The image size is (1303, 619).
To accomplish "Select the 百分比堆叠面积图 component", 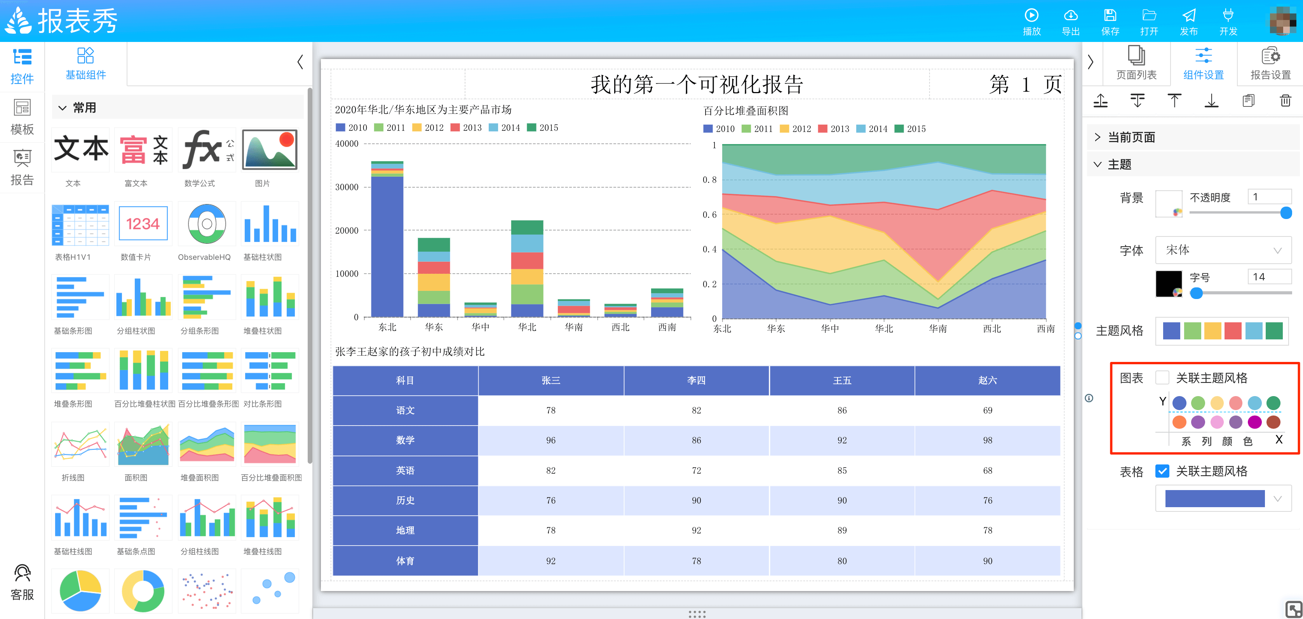I will click(x=270, y=444).
